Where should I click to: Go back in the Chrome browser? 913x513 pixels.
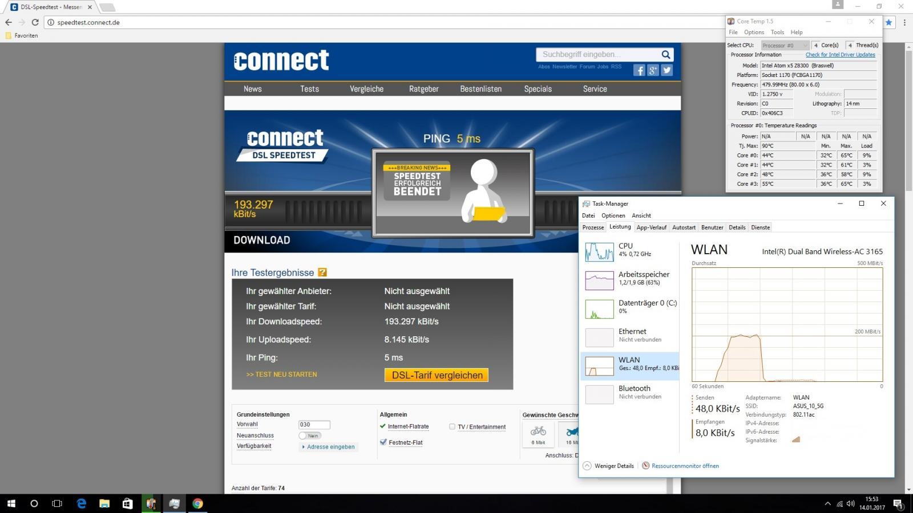(9, 22)
